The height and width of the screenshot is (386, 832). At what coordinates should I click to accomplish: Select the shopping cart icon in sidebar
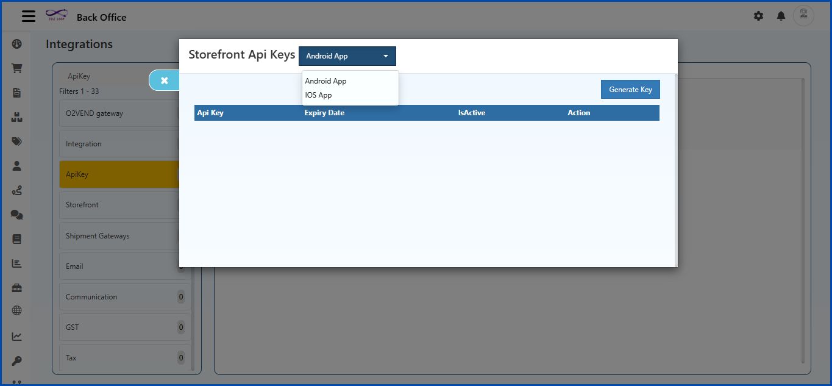[16, 68]
